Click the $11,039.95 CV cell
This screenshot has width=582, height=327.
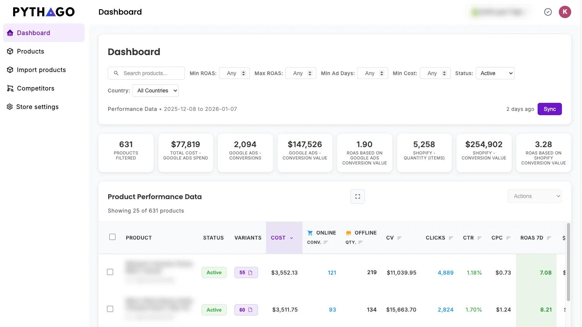point(402,273)
